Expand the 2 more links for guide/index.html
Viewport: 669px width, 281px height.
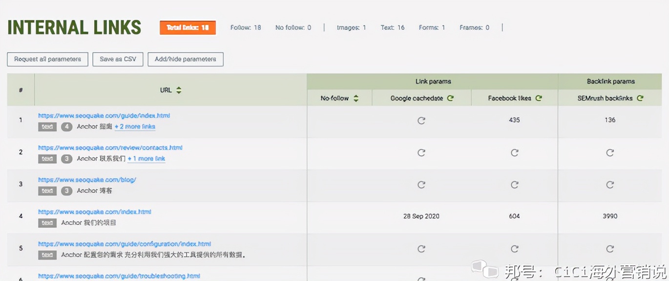(134, 126)
